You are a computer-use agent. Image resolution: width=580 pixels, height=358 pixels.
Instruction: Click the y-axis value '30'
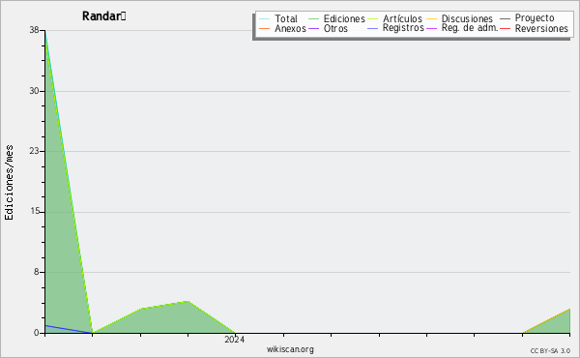pyautogui.click(x=35, y=91)
